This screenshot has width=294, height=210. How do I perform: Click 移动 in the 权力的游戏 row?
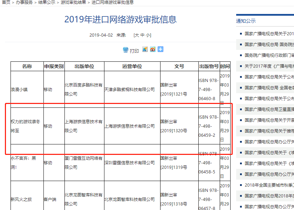point(48,126)
